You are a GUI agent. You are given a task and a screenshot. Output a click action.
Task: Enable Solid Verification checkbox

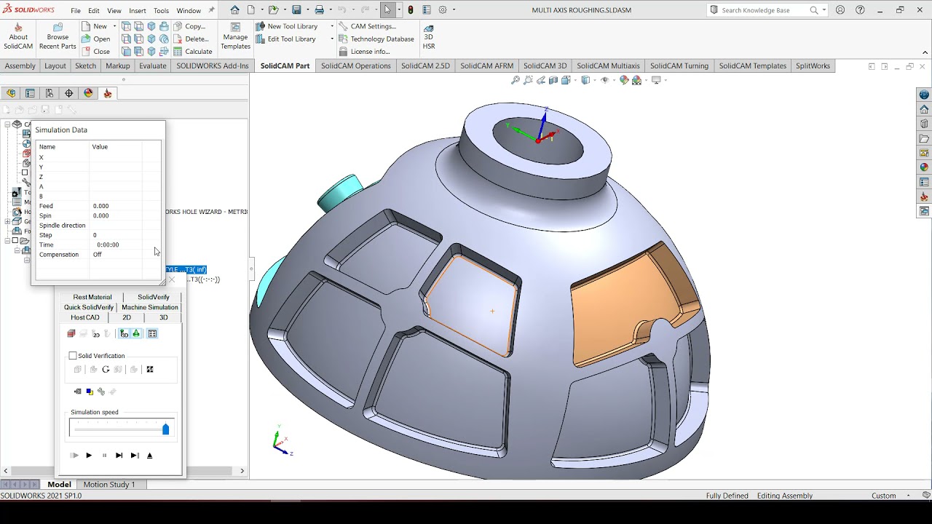coord(73,356)
